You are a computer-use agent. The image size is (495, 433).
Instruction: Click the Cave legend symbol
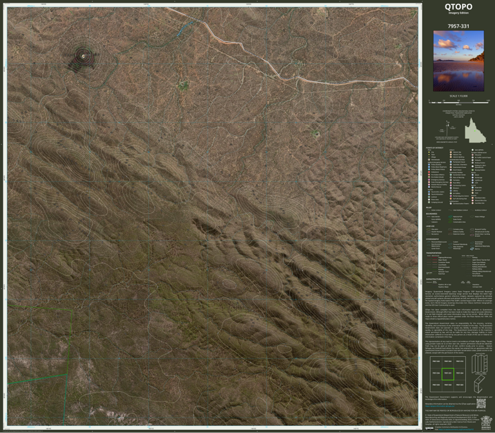point(472,193)
